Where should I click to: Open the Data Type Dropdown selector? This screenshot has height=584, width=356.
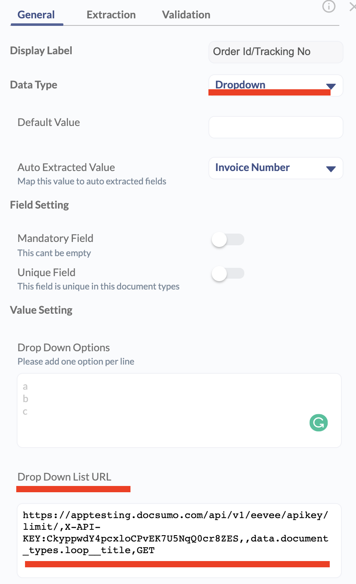(276, 86)
